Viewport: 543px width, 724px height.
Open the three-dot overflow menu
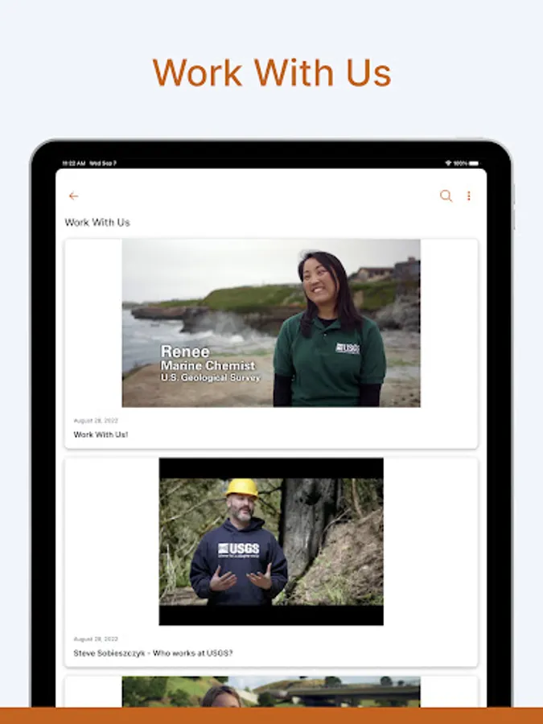(x=469, y=196)
